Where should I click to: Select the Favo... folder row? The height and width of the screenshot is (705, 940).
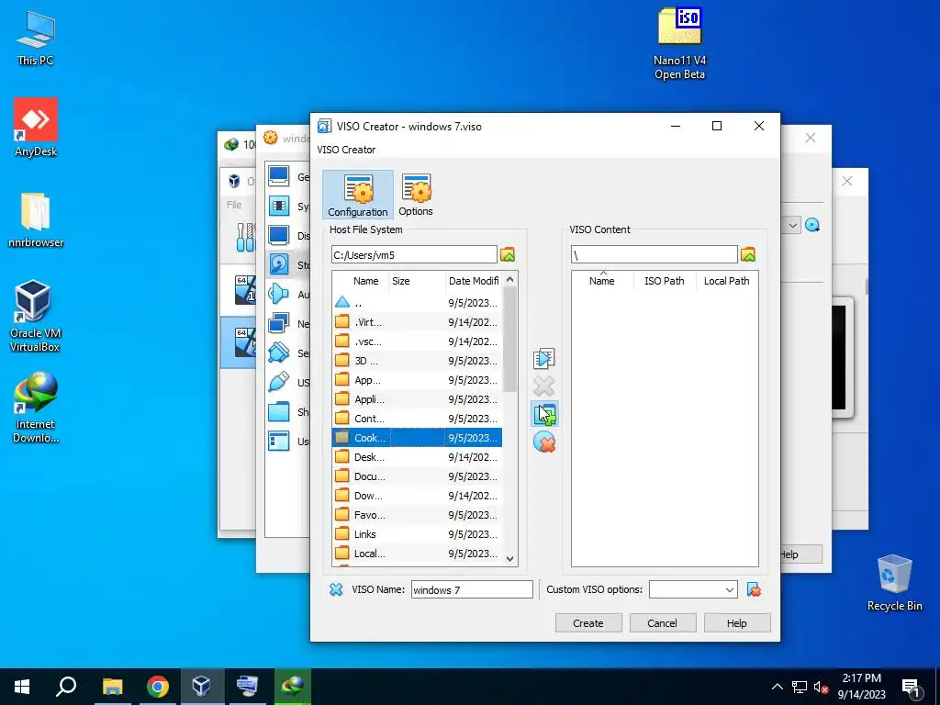418,514
